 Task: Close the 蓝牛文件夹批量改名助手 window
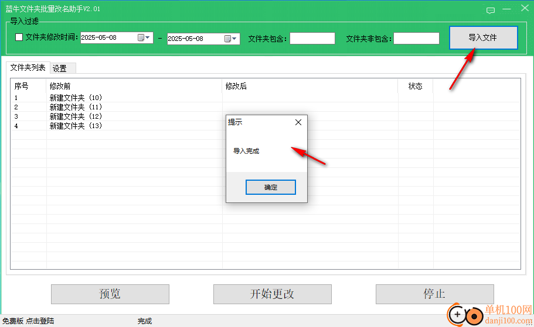[x=525, y=8]
